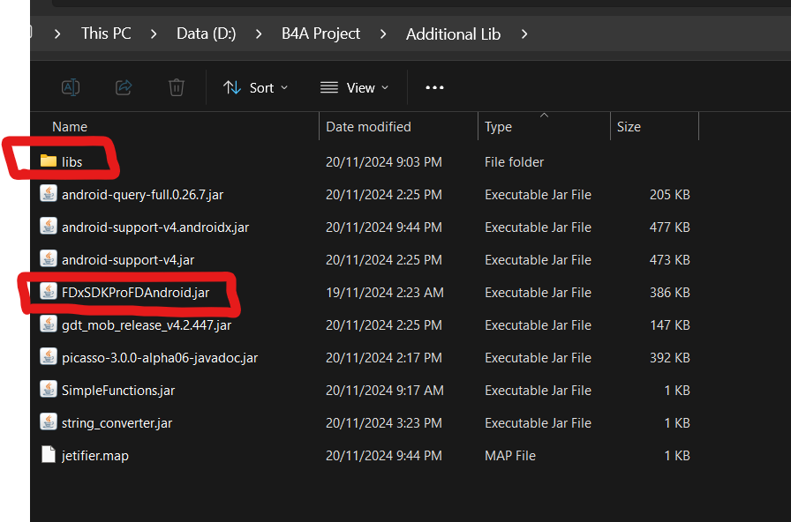
Task: Click jetifier.map file icon
Action: [x=49, y=454]
